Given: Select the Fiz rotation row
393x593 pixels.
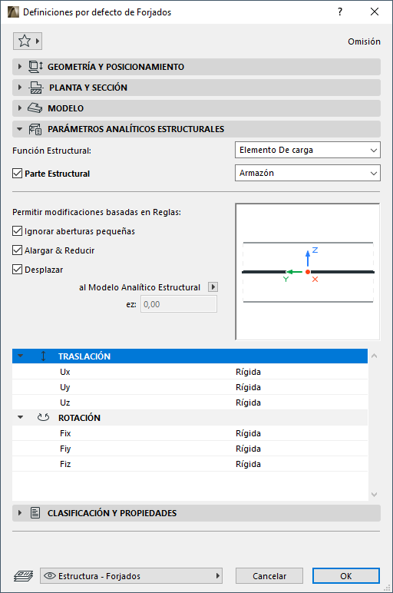Looking at the screenshot, I should (190, 464).
